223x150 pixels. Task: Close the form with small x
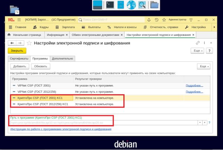211,43
